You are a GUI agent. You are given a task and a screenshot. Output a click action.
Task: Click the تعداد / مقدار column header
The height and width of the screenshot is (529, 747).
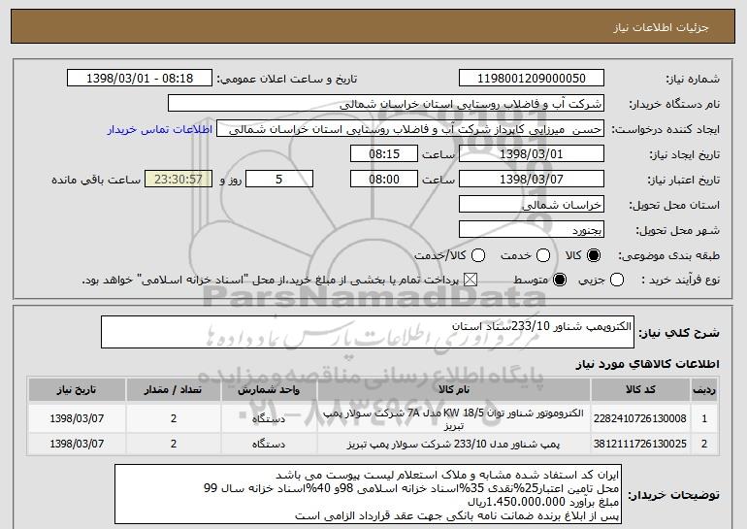tap(173, 390)
